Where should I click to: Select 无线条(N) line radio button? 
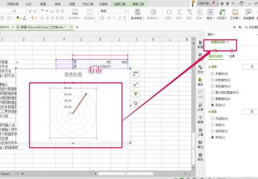click(212, 119)
